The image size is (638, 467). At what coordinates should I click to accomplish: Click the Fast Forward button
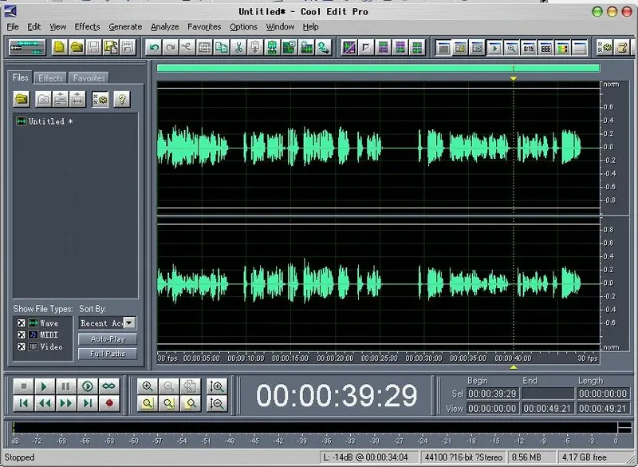(65, 403)
